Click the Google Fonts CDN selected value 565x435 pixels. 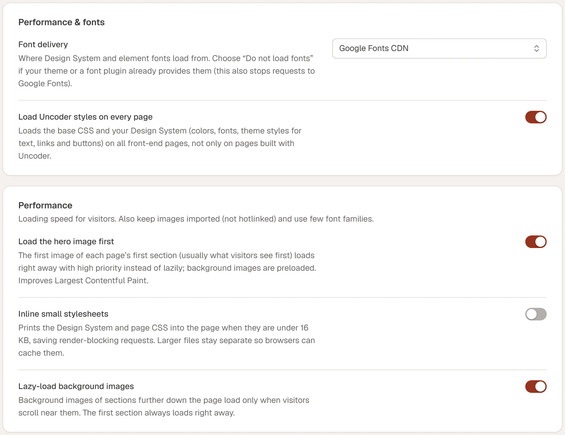(374, 48)
